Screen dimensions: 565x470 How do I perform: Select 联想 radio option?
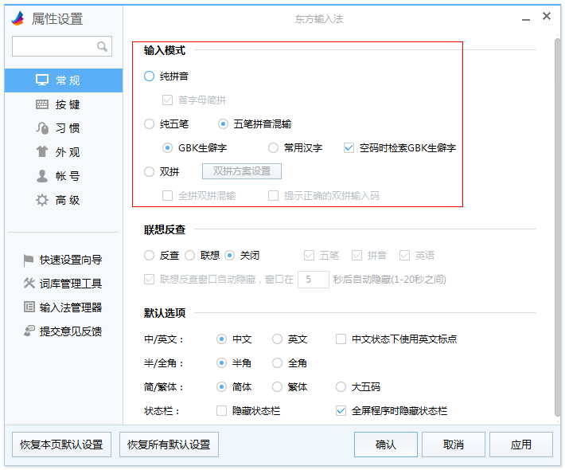(190, 256)
